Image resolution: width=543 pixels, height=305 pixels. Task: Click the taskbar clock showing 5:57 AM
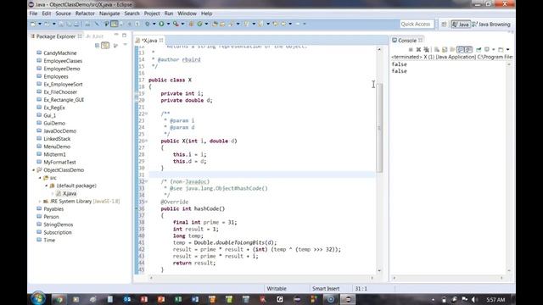[495, 299]
